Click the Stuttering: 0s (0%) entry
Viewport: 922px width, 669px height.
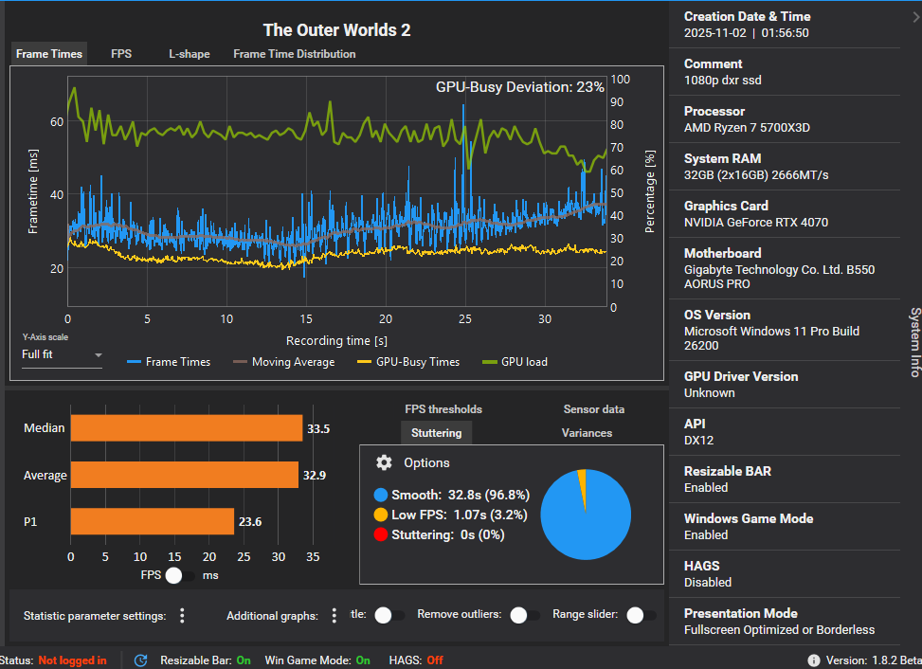coord(448,535)
